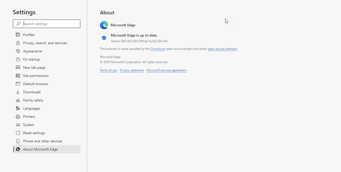Select About Microsoft Edge
This screenshot has width=341, height=172.
coord(47,149)
